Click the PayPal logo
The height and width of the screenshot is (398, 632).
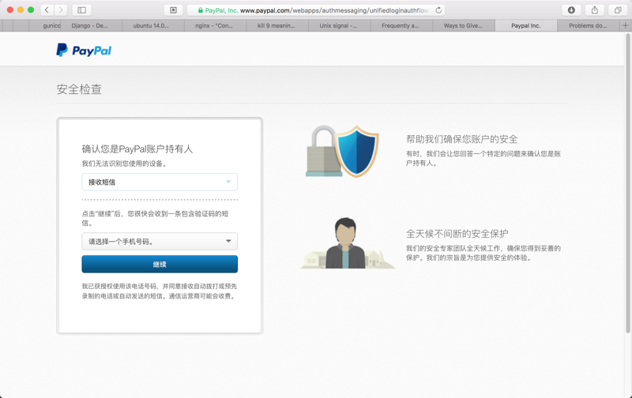pos(84,50)
